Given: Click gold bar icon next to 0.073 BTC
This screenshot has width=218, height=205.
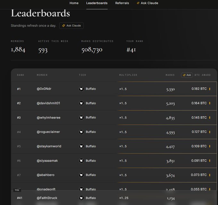Looking at the screenshot, I should (210, 175).
